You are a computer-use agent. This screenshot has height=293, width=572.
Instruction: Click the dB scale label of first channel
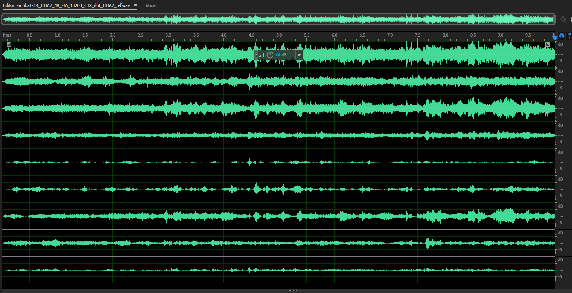(x=560, y=45)
